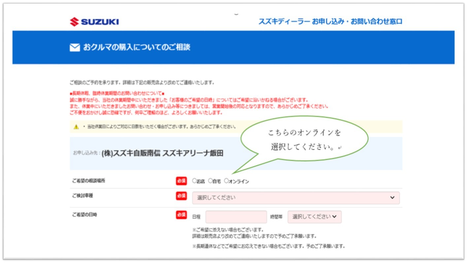The height and width of the screenshot is (263, 467).
Task: Click the ご相談のご予約を承ります intro text
Action: [x=142, y=82]
